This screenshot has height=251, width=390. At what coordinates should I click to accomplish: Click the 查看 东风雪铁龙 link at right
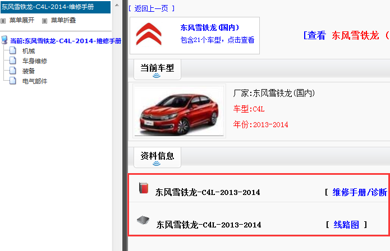[346, 35]
